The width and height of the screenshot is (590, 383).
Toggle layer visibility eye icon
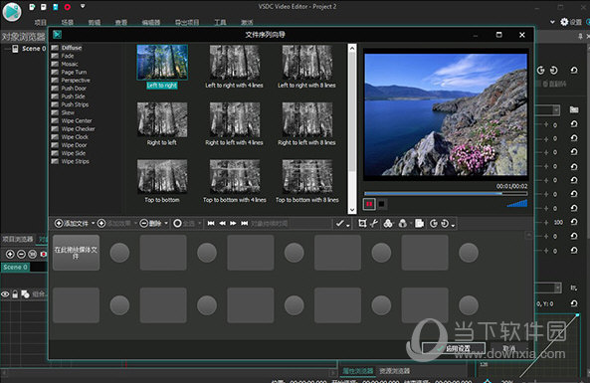[x=5, y=294]
